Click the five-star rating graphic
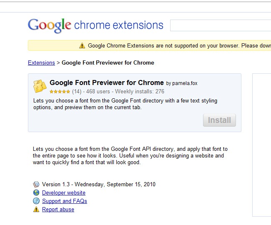Viewport: 271px width, 225px height. coord(60,91)
